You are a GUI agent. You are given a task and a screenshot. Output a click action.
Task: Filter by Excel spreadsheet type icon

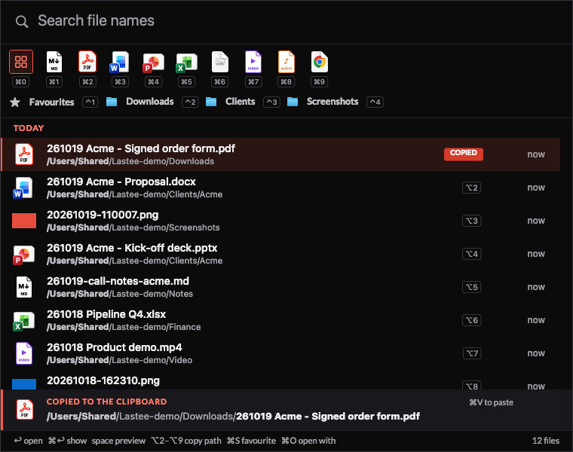(x=186, y=62)
